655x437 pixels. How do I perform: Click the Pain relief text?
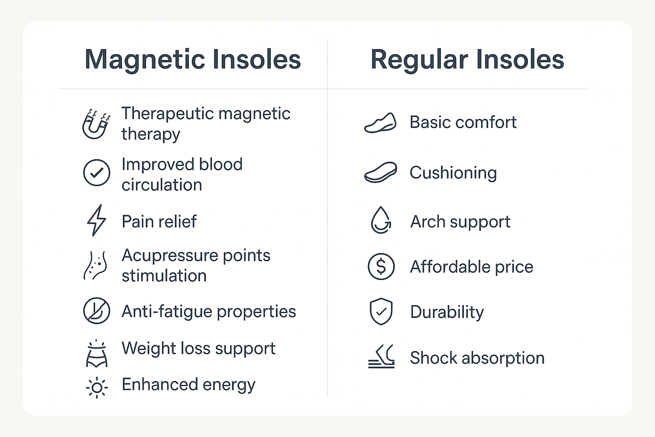pos(159,221)
